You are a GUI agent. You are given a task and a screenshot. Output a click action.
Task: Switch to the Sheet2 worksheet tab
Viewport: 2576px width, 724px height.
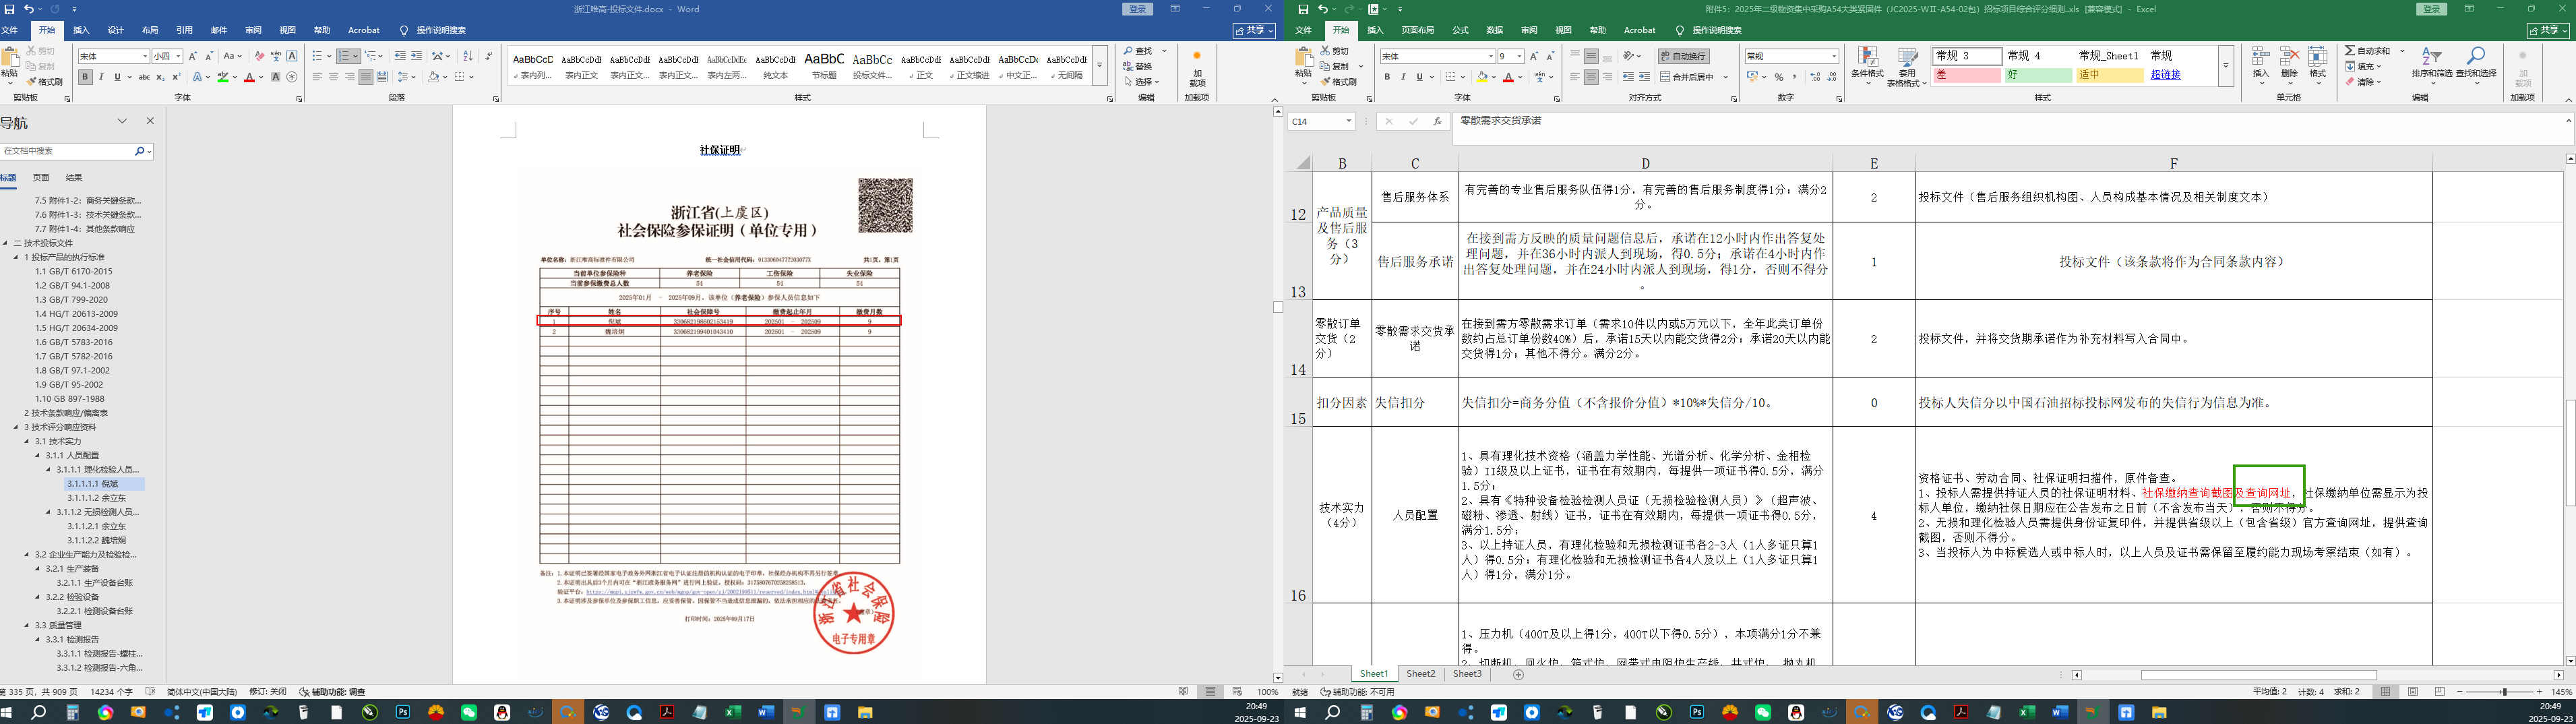click(1420, 674)
